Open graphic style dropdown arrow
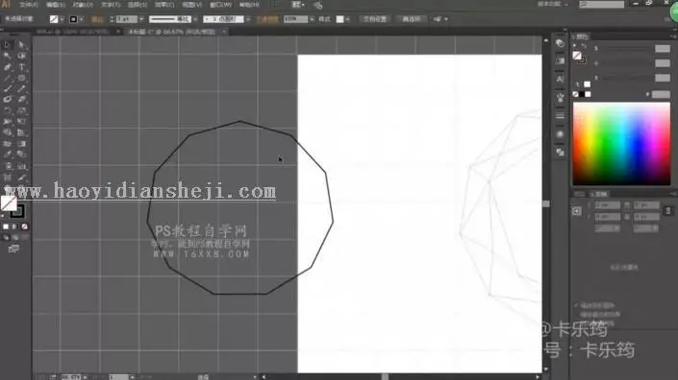Screen dimensions: 678x380 (x=347, y=19)
